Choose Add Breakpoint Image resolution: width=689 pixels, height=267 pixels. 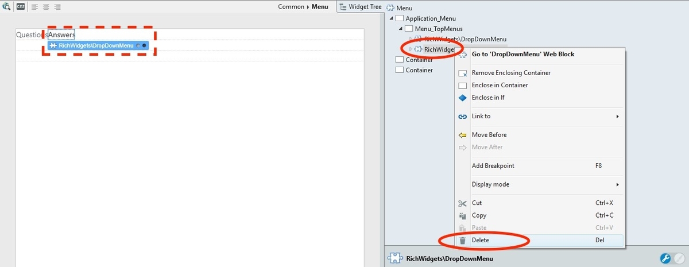pos(540,165)
